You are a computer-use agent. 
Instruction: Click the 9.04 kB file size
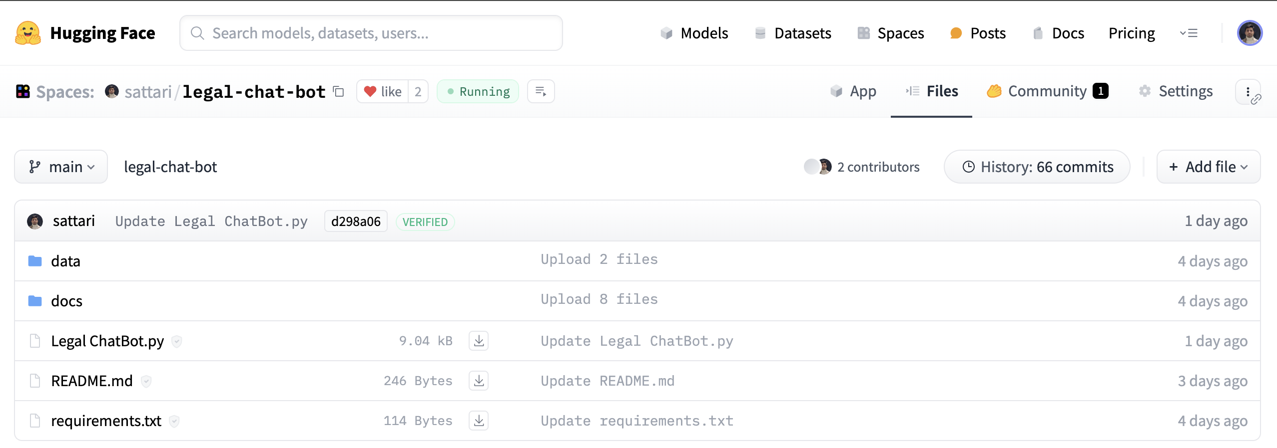pyautogui.click(x=426, y=341)
